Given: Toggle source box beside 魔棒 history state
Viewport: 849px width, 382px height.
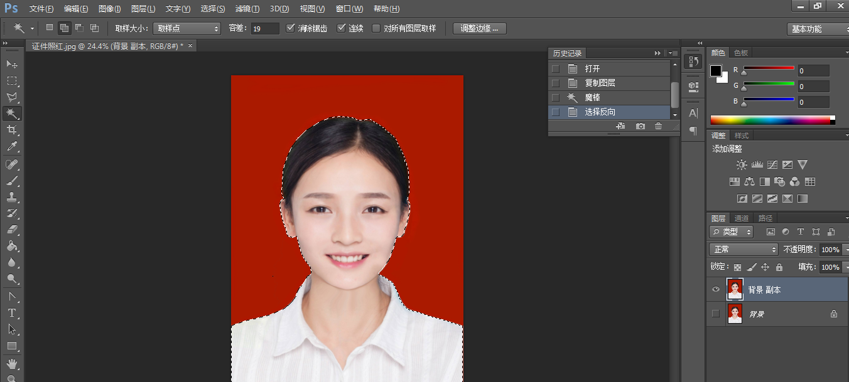Looking at the screenshot, I should [554, 97].
